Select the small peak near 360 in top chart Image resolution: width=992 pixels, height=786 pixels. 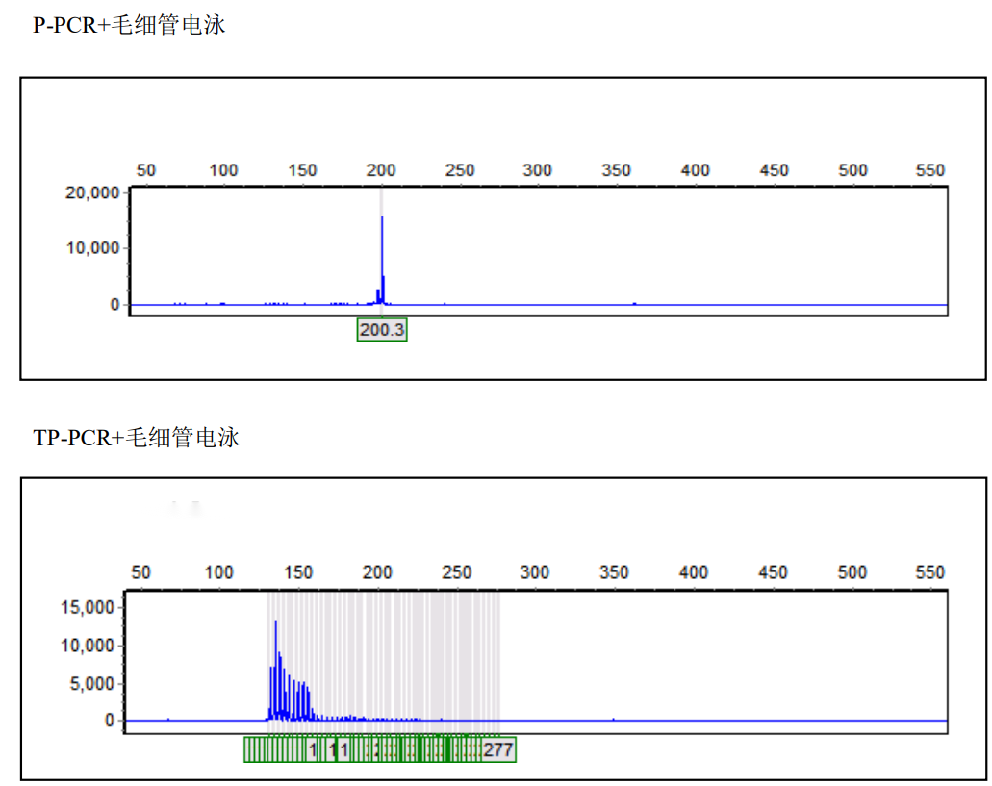(x=634, y=303)
